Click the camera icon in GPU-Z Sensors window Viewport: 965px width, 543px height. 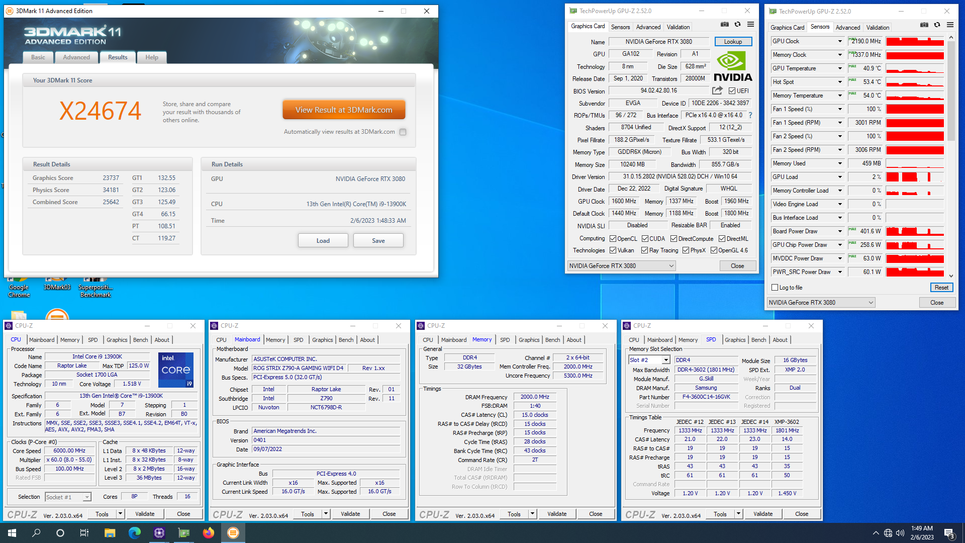pyautogui.click(x=924, y=25)
